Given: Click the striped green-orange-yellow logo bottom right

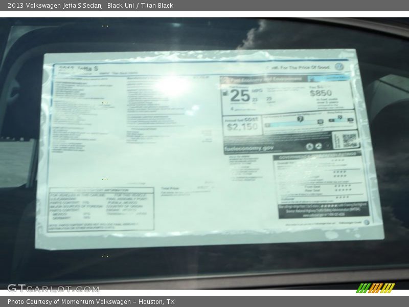Looking at the screenshot, I should [375, 288].
